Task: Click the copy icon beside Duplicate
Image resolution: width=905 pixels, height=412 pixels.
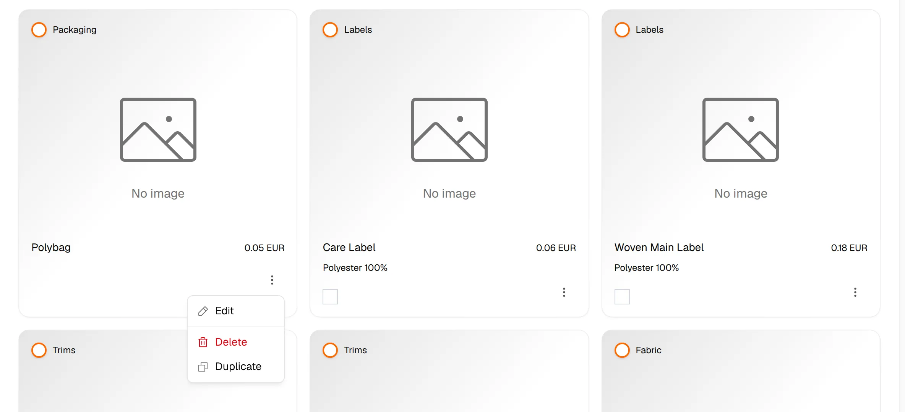Action: coord(203,367)
